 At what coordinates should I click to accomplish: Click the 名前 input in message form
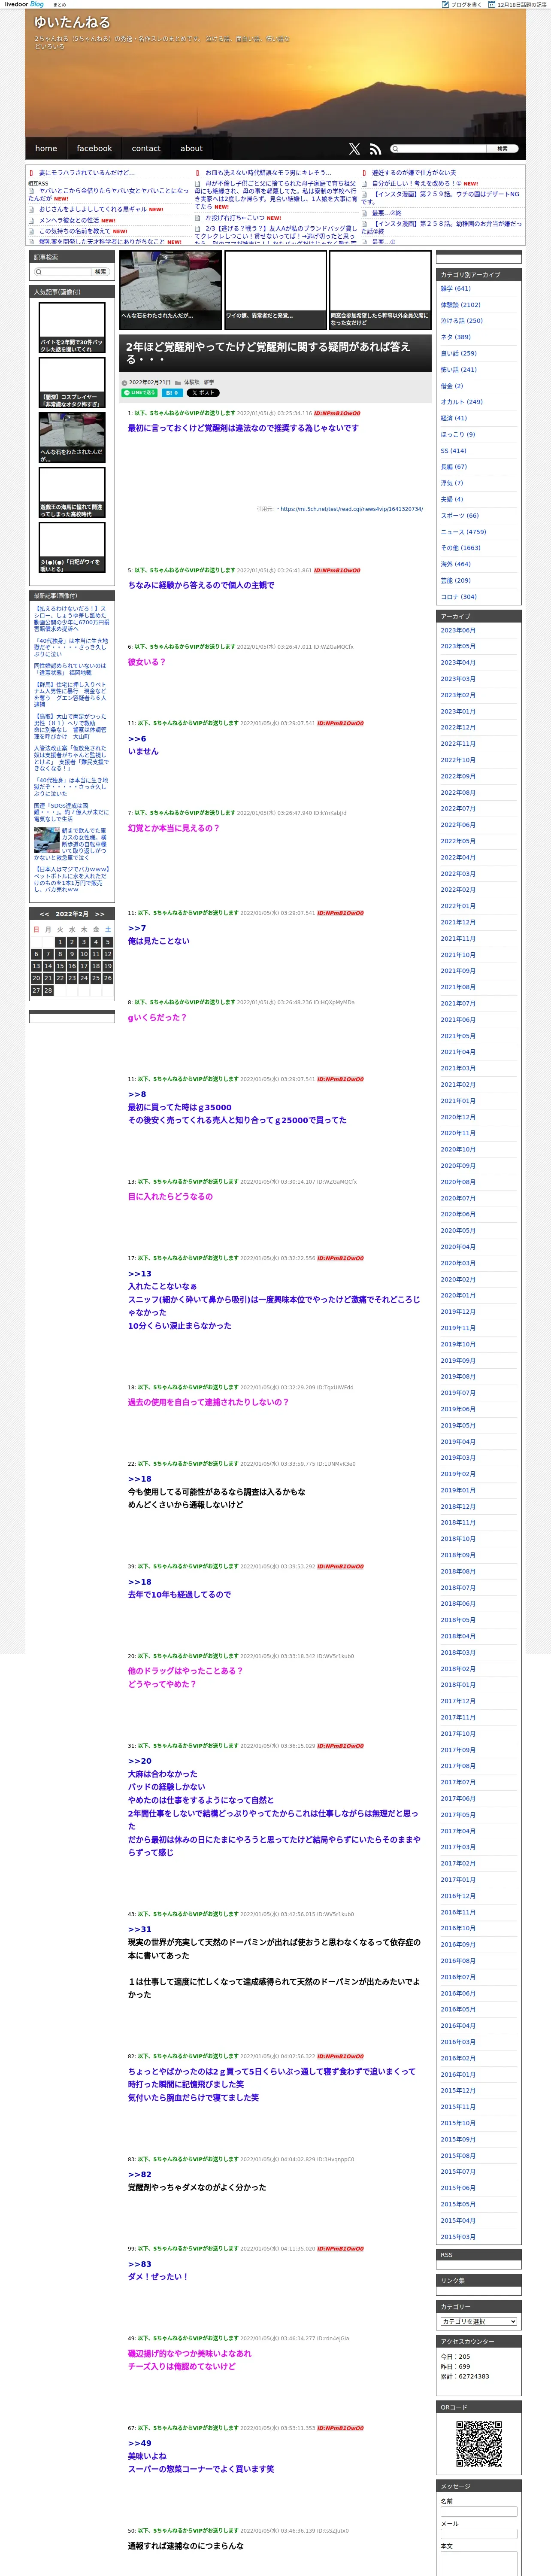[479, 2511]
